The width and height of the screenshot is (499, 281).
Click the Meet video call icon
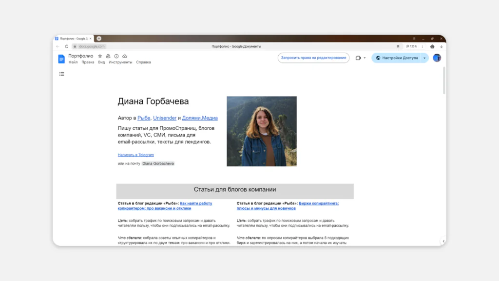[x=358, y=57]
